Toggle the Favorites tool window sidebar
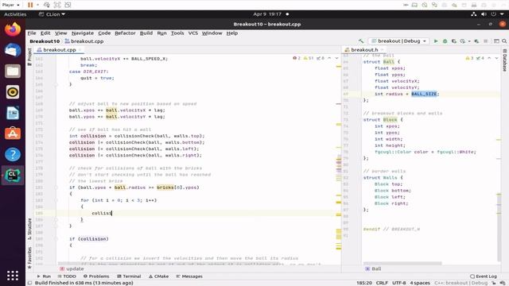Image resolution: width=509 pixels, height=286 pixels. tap(29, 257)
